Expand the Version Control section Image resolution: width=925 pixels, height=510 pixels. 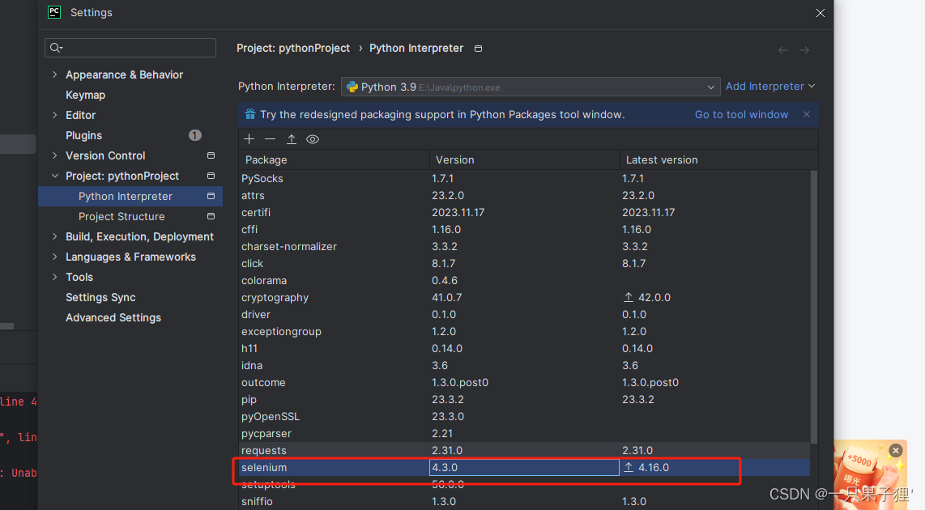pyautogui.click(x=55, y=155)
